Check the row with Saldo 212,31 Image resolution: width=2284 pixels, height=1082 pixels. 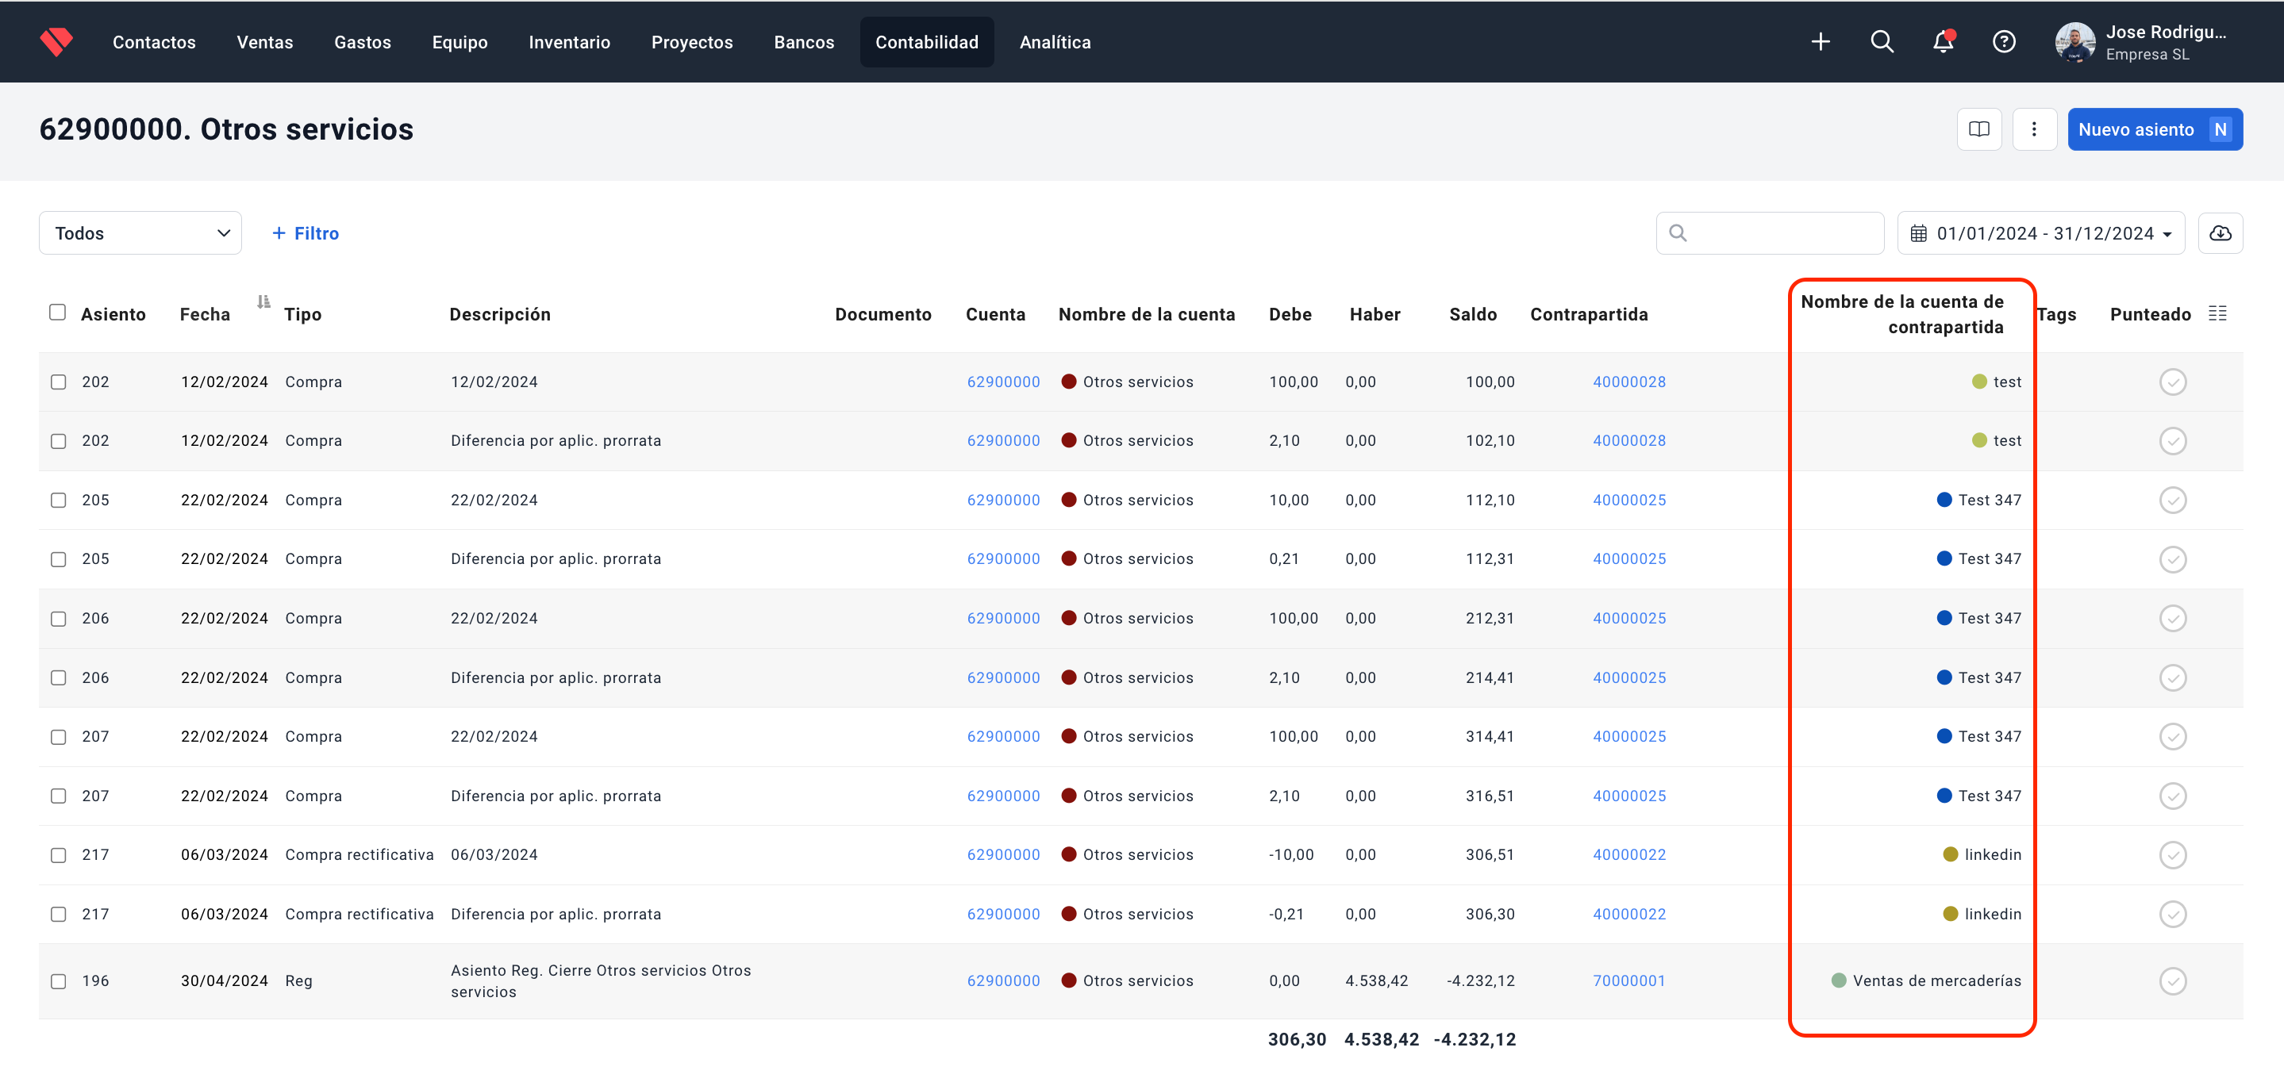click(59, 619)
